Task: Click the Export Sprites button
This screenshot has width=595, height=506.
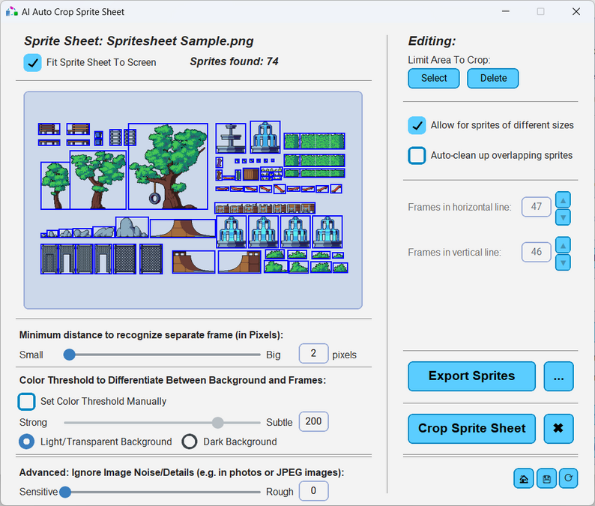Action: (x=471, y=376)
